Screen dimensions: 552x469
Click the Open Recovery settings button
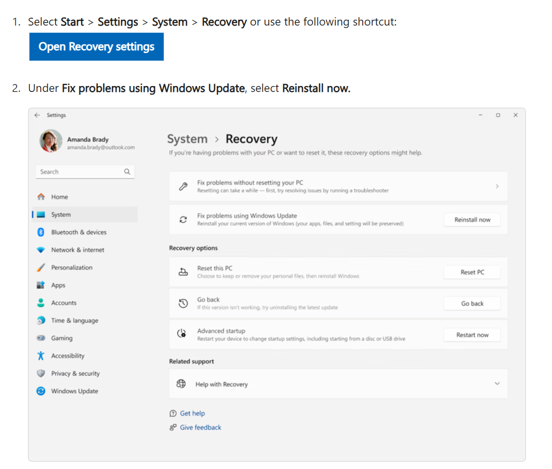click(96, 47)
